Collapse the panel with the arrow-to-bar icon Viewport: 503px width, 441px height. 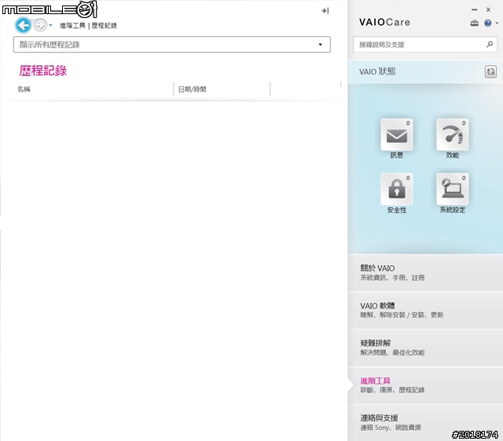point(325,11)
